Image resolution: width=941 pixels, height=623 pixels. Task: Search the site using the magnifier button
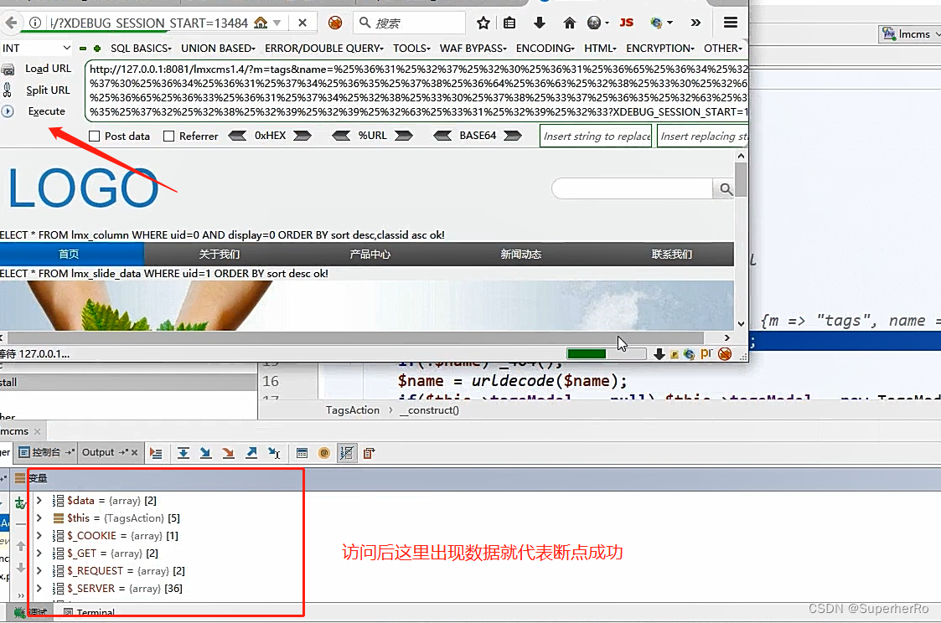coord(726,189)
